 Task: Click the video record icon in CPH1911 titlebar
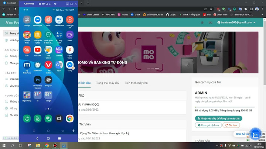[x=44, y=4]
